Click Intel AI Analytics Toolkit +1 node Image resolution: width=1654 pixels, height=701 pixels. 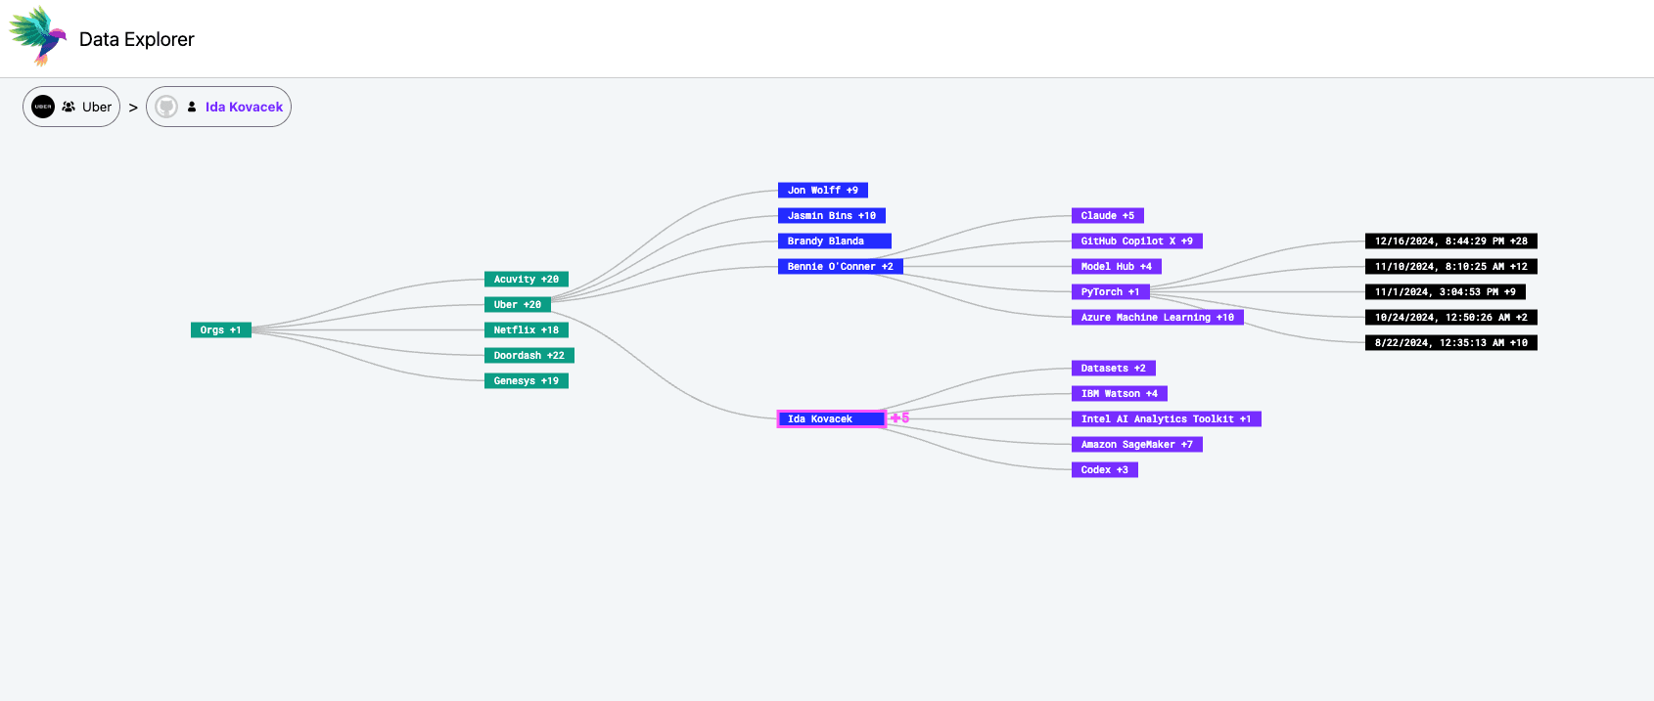tap(1167, 419)
